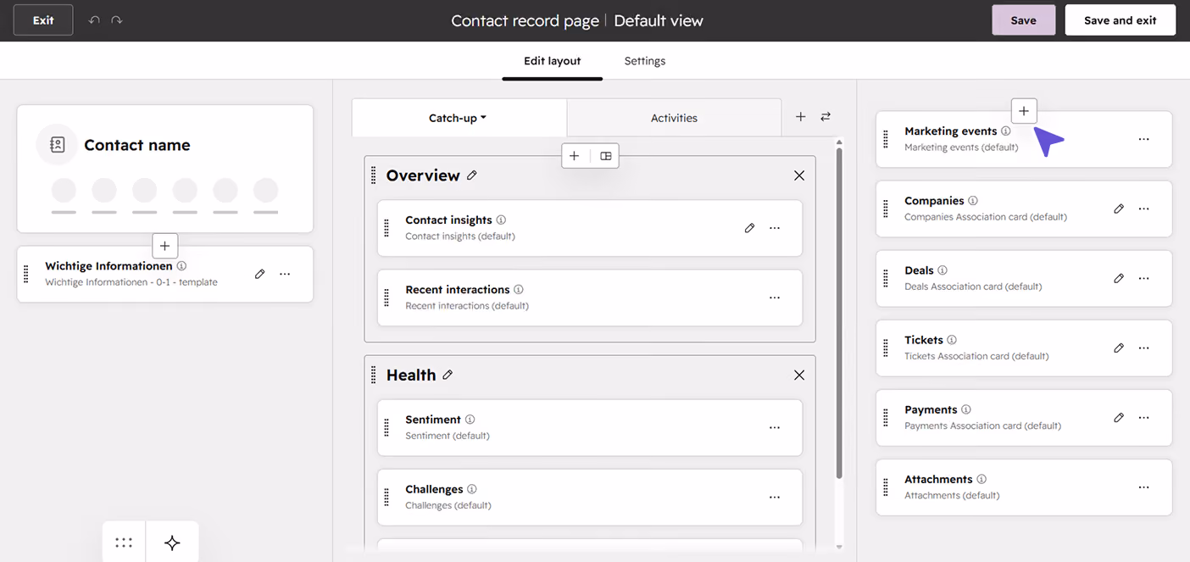The height and width of the screenshot is (562, 1190).
Task: Edit the Tickets association card
Action: click(1119, 348)
